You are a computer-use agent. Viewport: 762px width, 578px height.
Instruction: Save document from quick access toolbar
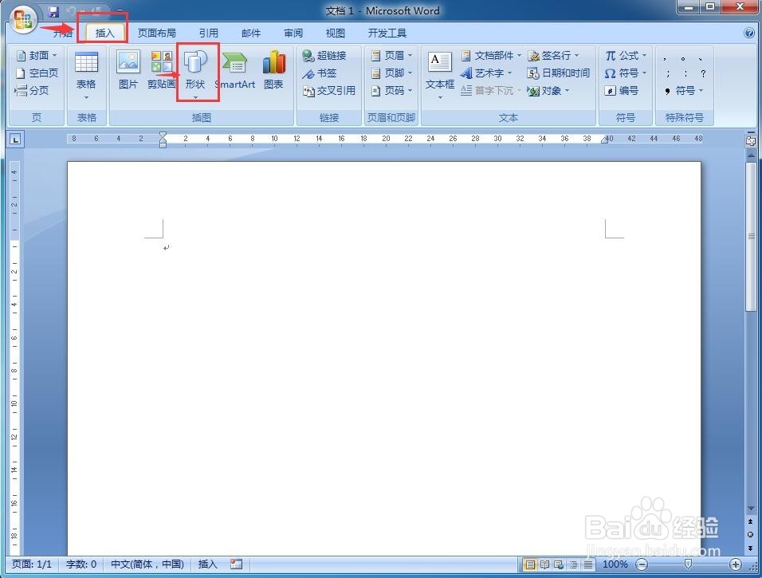[53, 12]
